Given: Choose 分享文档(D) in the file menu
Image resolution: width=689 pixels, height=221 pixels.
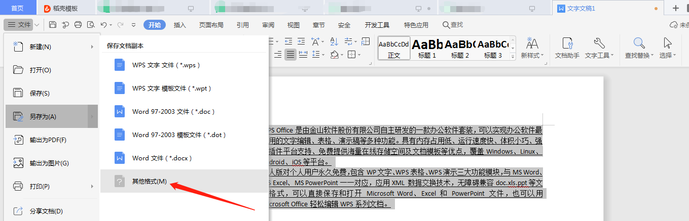Looking at the screenshot, I should click(x=52, y=211).
